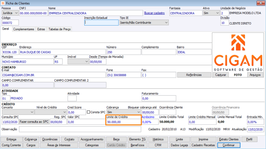266x149 pixels.
Task: Open the Referências button
Action: click(x=194, y=75)
